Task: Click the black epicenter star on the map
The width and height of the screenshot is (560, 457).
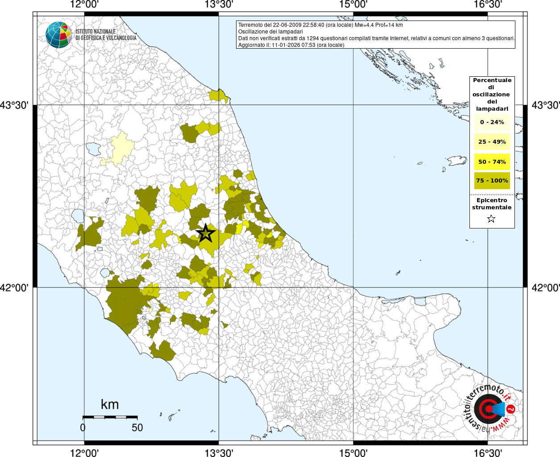Action: [x=205, y=233]
